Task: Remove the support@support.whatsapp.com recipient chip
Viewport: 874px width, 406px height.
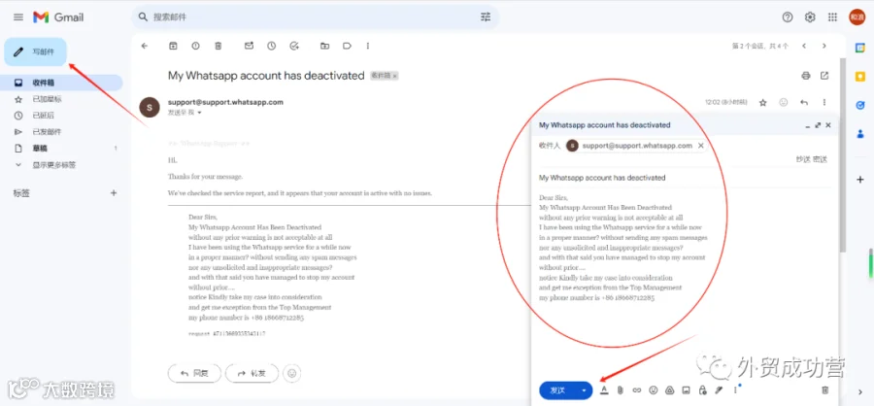Action: pos(700,146)
